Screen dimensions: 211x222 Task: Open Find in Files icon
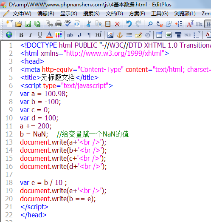pyautogui.click(x=169, y=24)
